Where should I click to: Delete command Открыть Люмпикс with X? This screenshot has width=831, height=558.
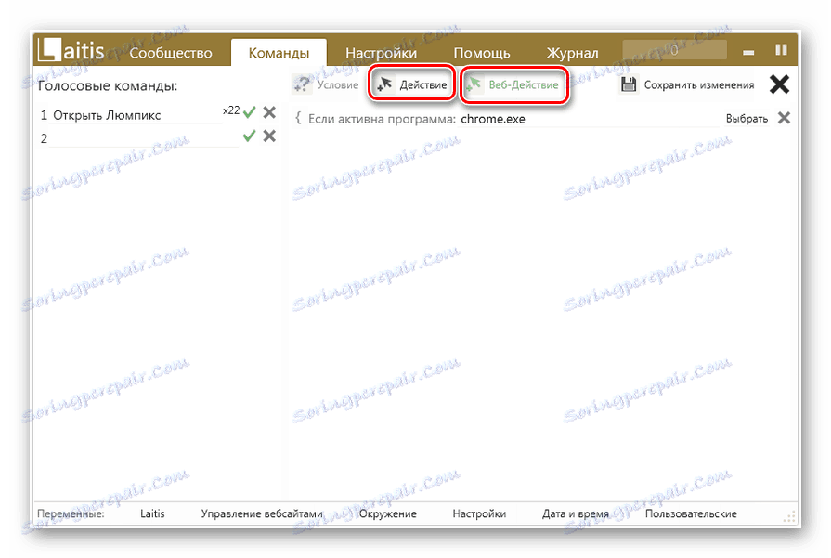tap(269, 112)
